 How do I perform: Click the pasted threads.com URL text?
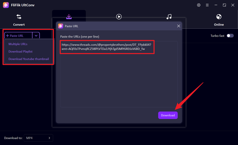click(x=107, y=47)
